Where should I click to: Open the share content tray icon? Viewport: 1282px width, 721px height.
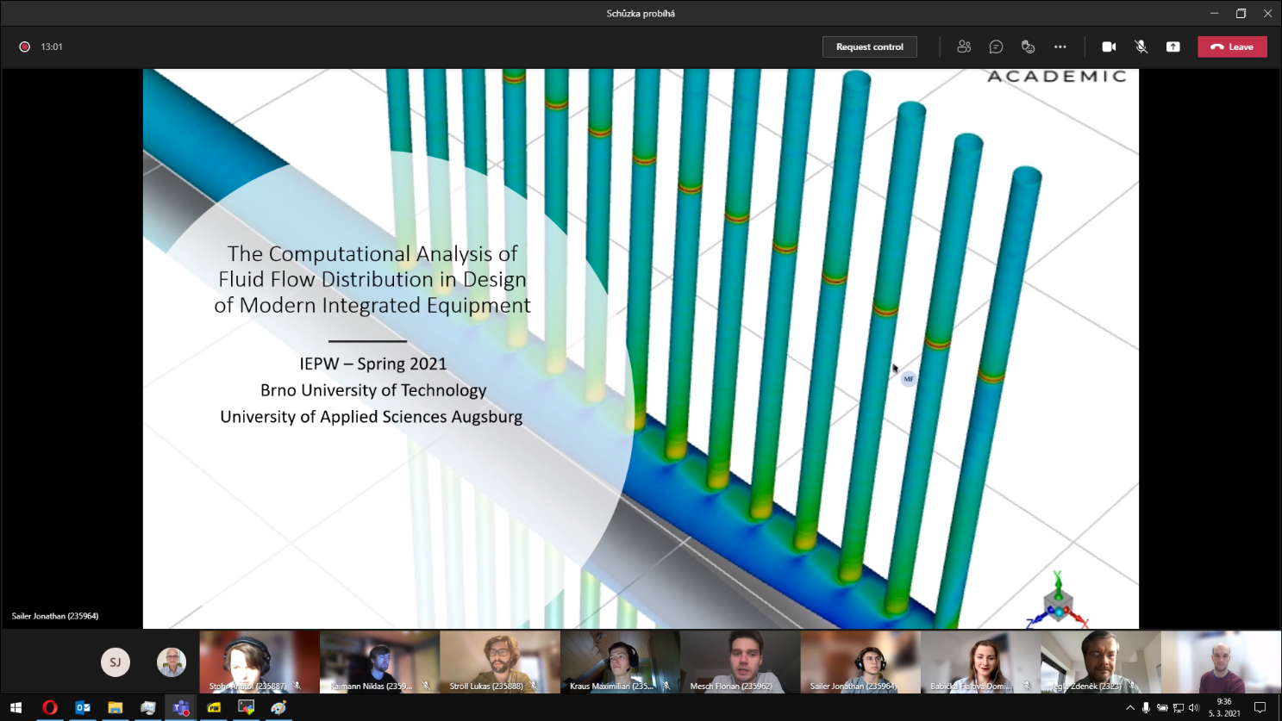(x=1173, y=47)
